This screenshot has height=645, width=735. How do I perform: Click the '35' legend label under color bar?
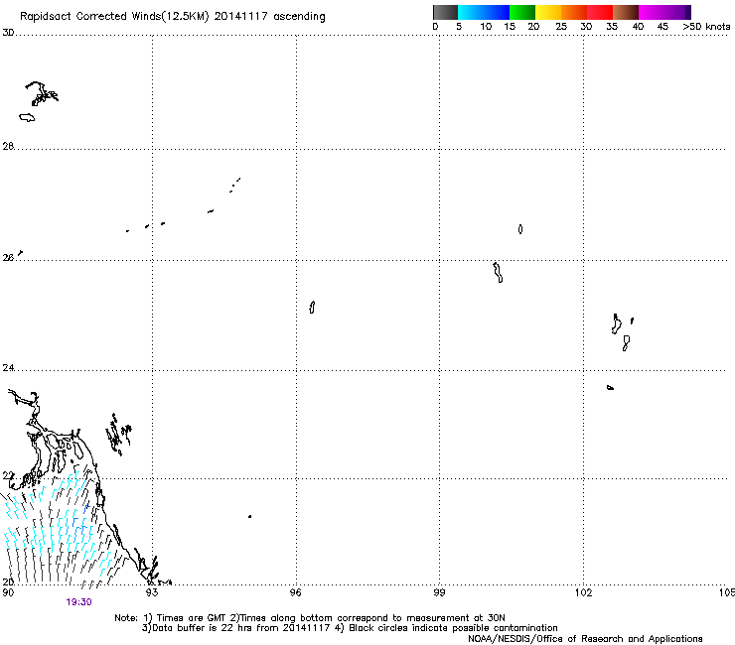pos(611,27)
